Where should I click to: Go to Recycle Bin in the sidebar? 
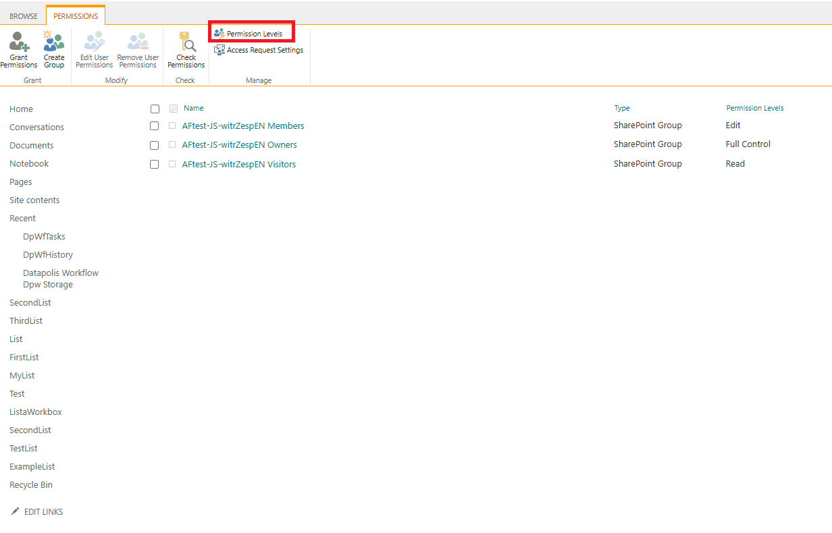(x=31, y=484)
